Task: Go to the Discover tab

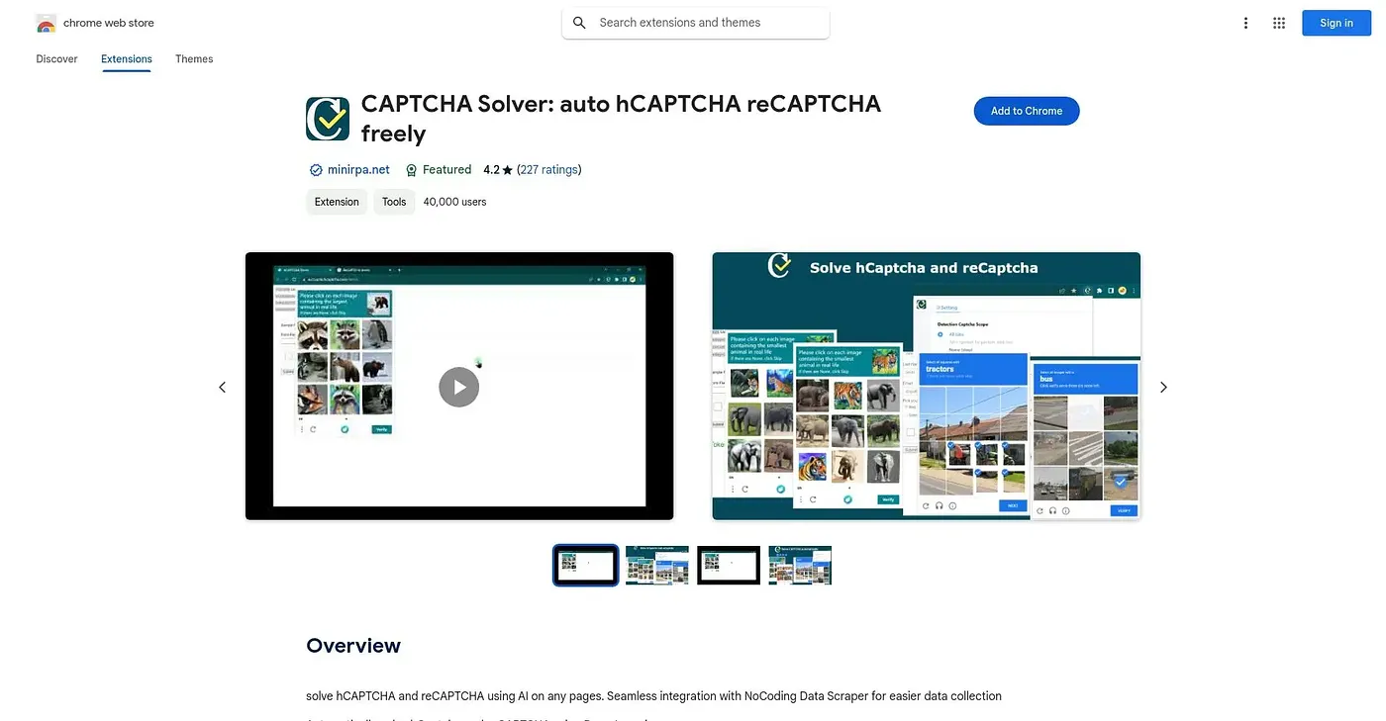Action: tap(56, 59)
